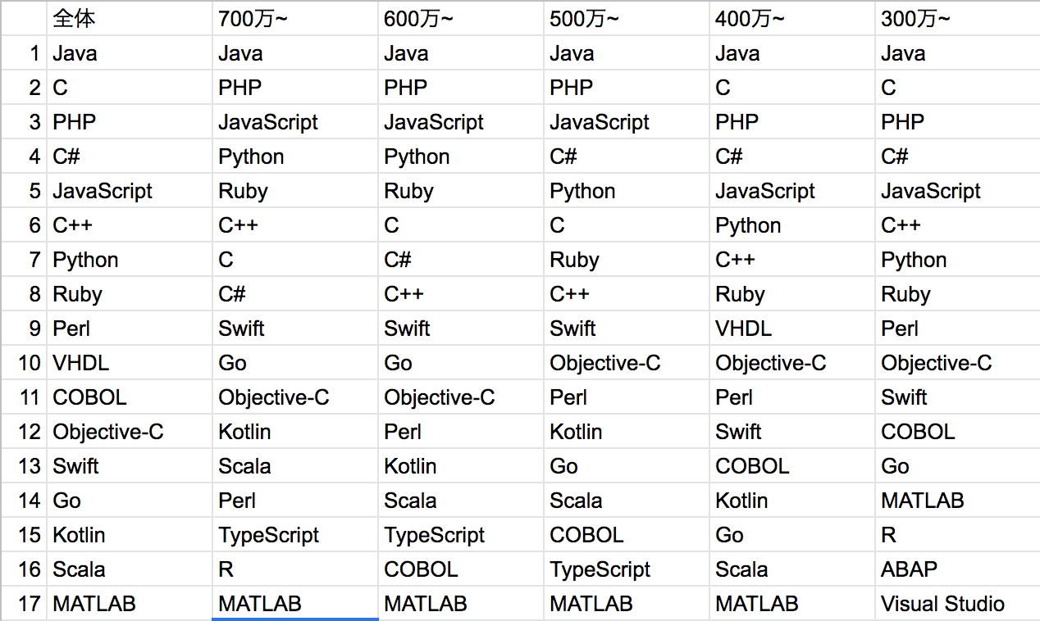Select the 300万~ header cell
1040x621 pixels.
pos(915,20)
